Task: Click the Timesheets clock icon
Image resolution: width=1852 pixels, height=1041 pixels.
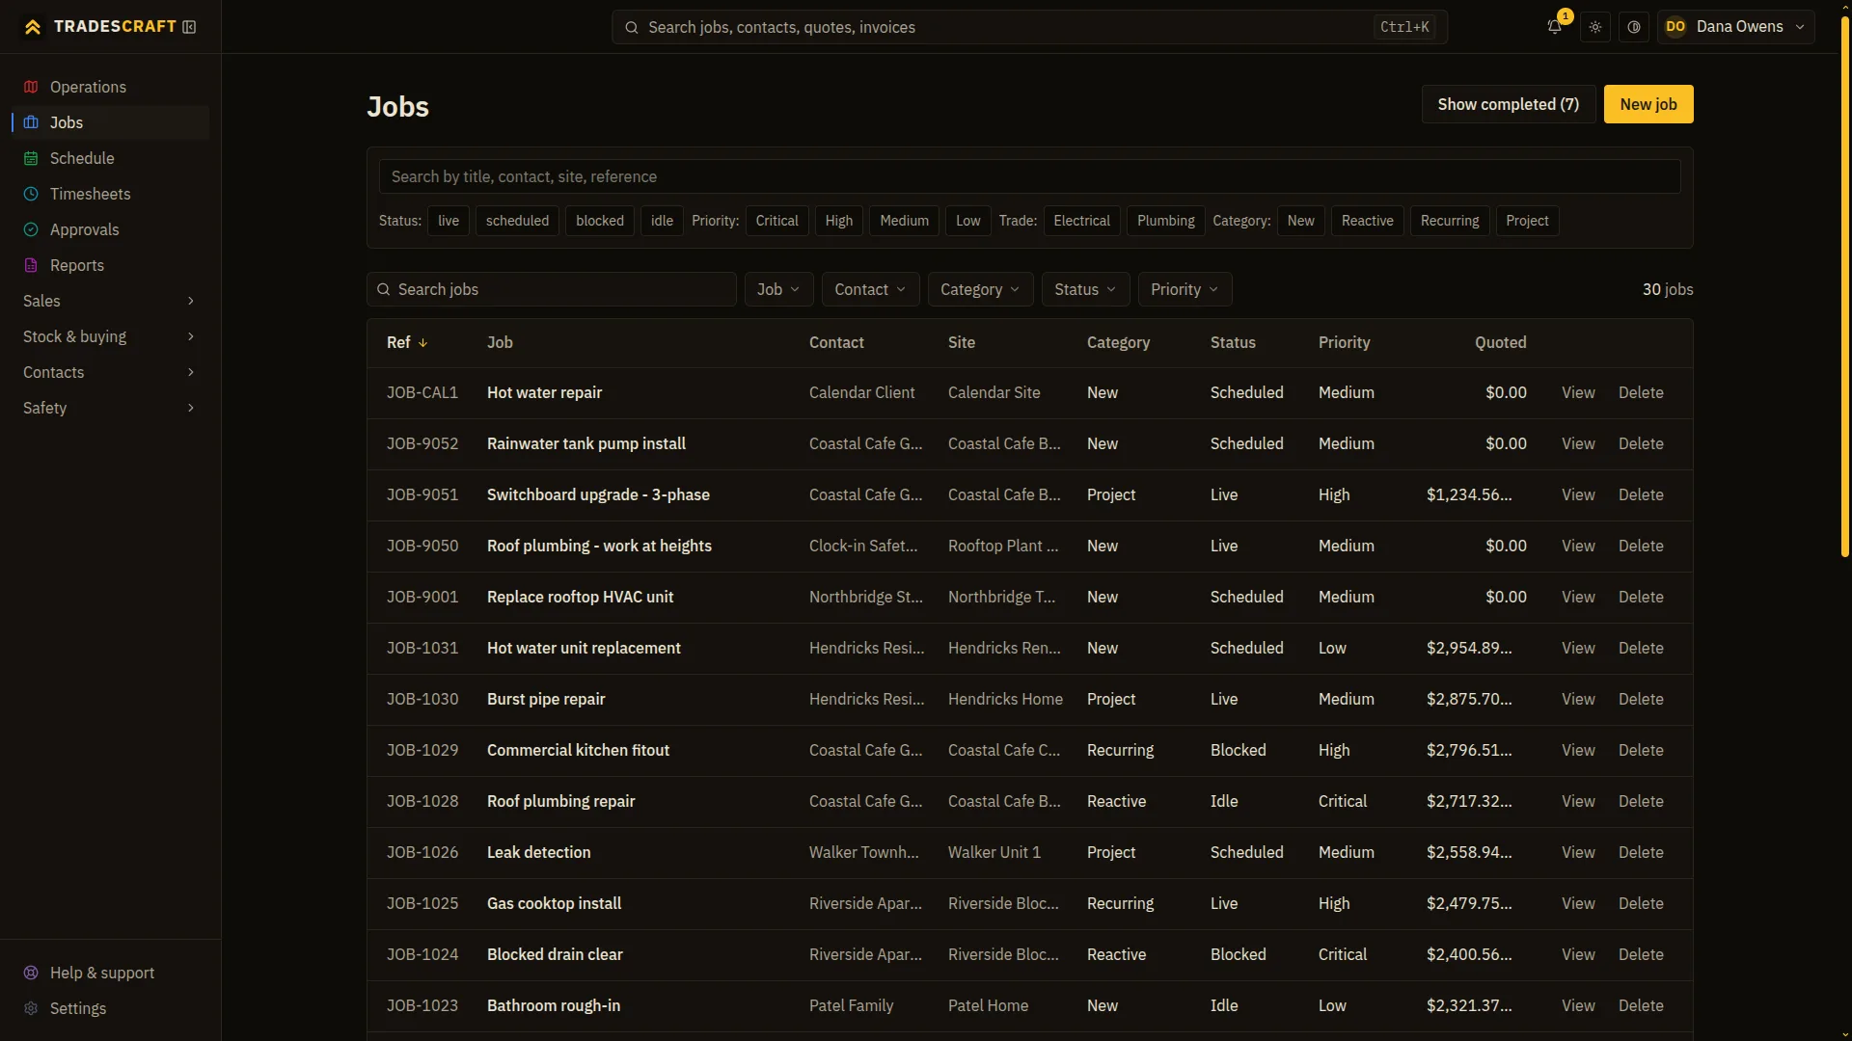Action: coord(31,194)
